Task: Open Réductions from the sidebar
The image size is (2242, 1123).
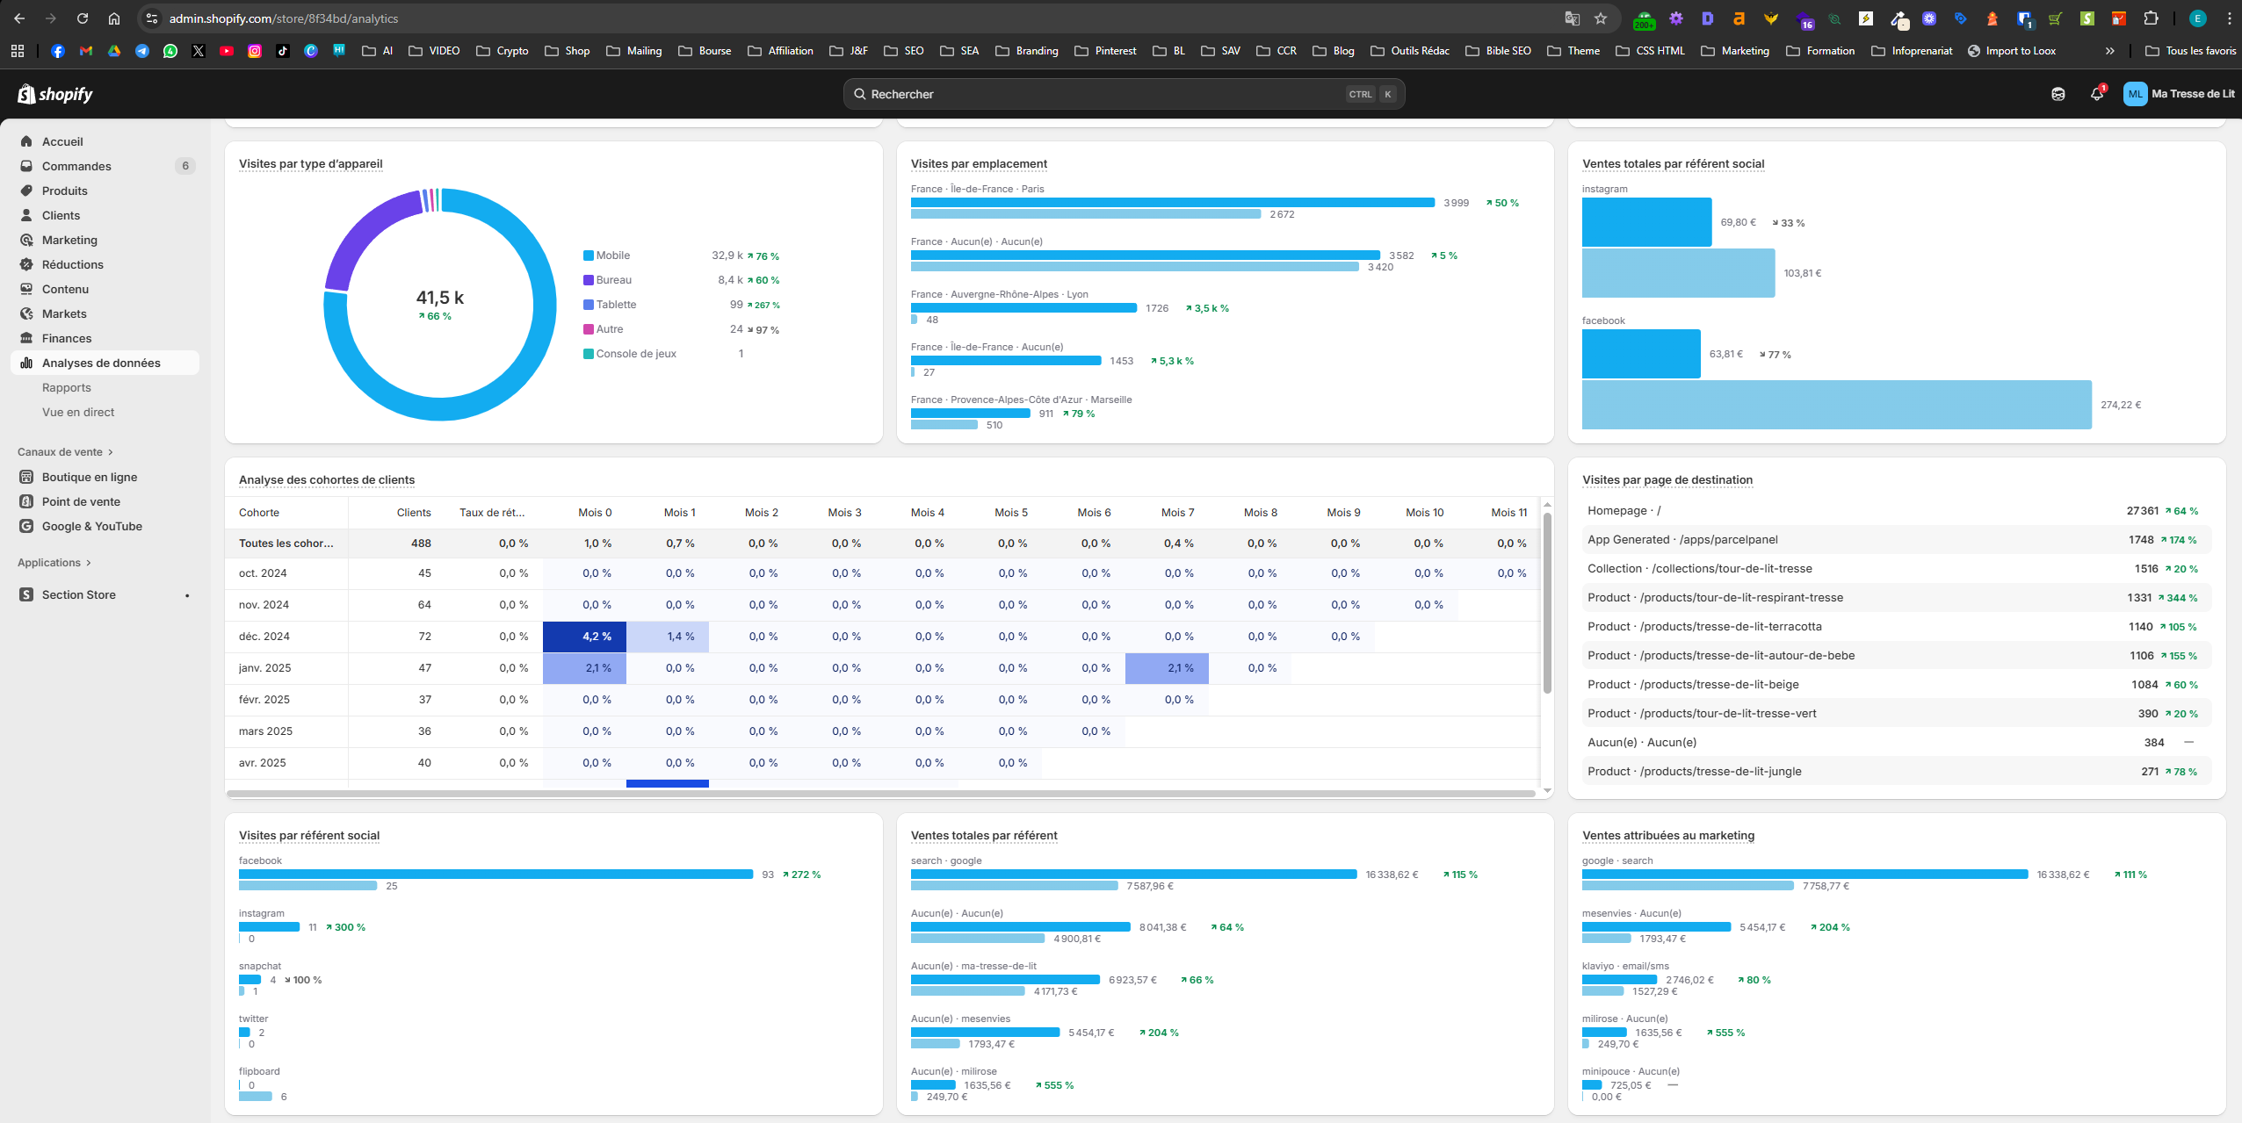Action: coord(72,264)
